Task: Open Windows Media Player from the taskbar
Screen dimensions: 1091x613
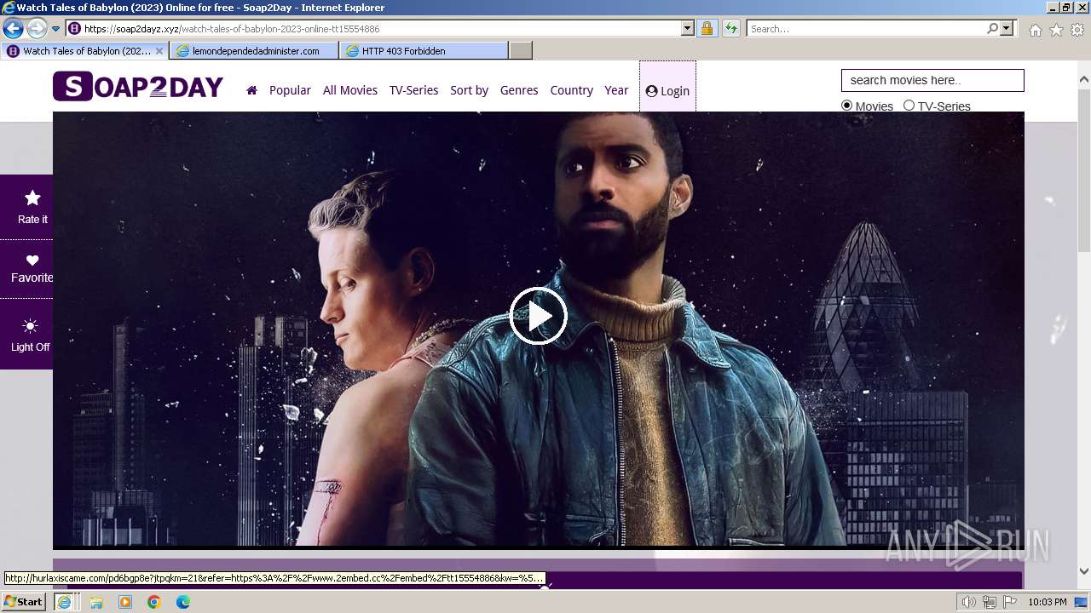Action: coord(125,602)
